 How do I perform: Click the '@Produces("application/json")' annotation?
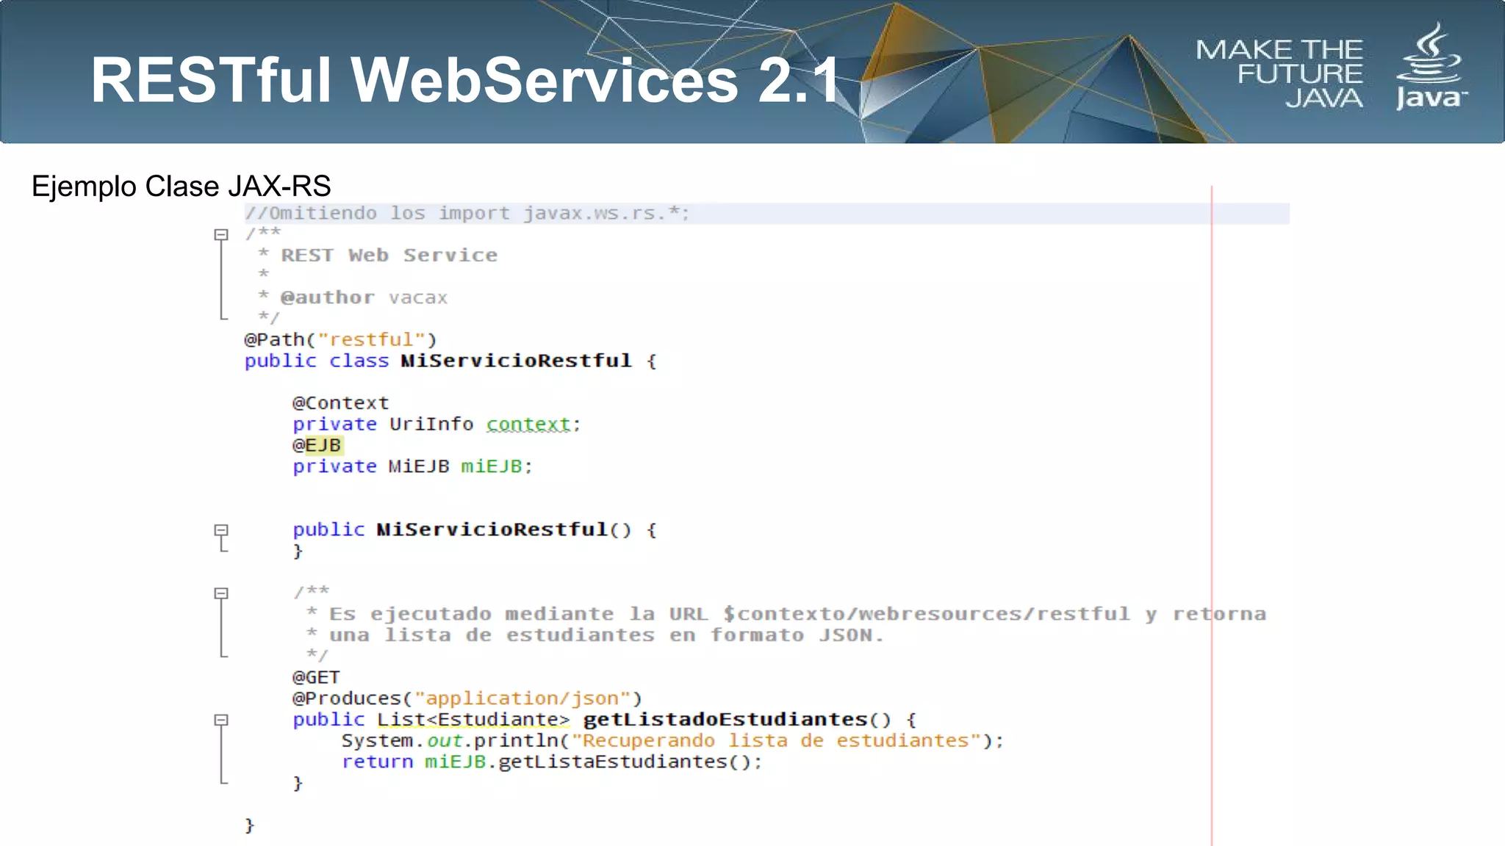tap(467, 698)
